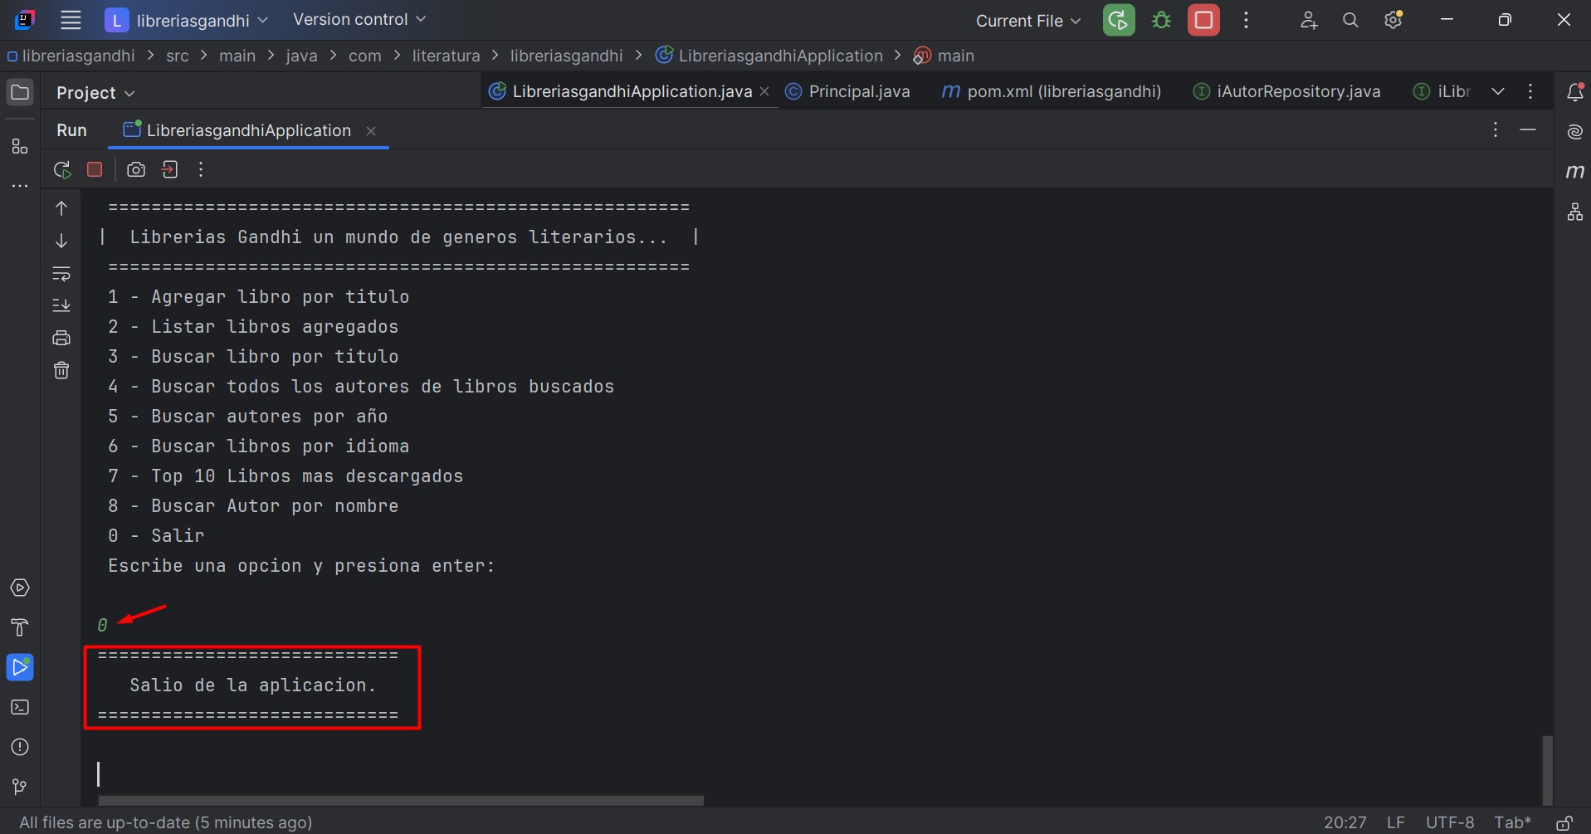Open Git tool window icon
This screenshot has height=834, width=1591.
point(20,787)
